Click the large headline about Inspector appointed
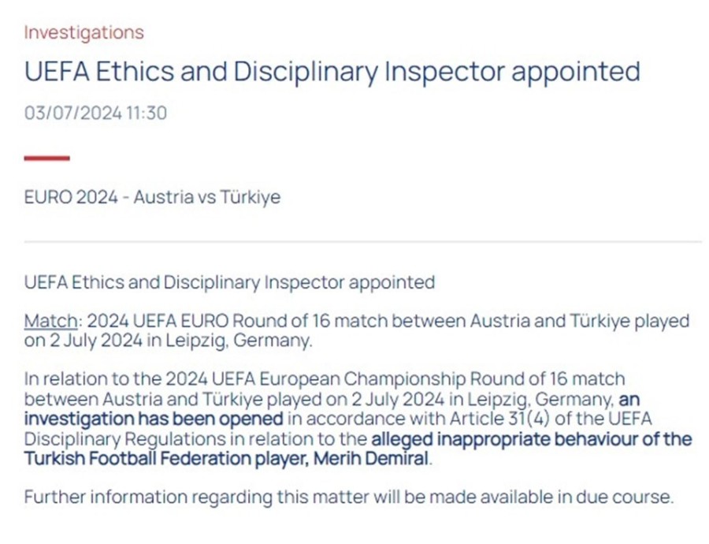This screenshot has width=709, height=544. click(332, 72)
